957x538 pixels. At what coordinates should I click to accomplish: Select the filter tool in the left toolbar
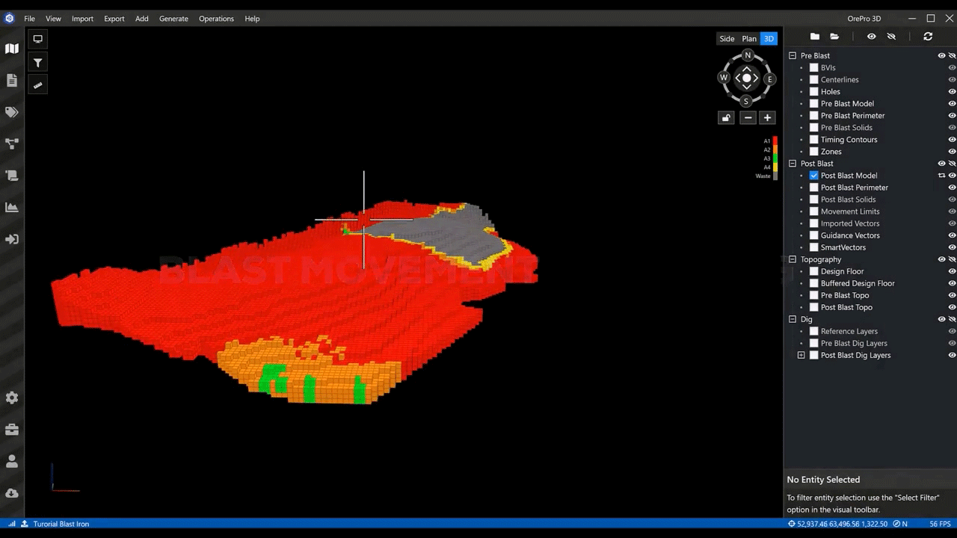[x=37, y=63]
